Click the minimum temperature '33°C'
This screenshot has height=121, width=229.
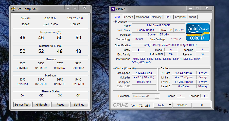tap(23, 63)
